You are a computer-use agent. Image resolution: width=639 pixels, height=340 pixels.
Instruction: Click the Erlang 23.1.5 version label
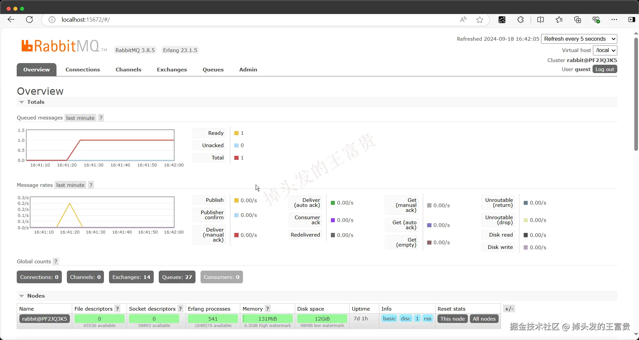pyautogui.click(x=180, y=50)
